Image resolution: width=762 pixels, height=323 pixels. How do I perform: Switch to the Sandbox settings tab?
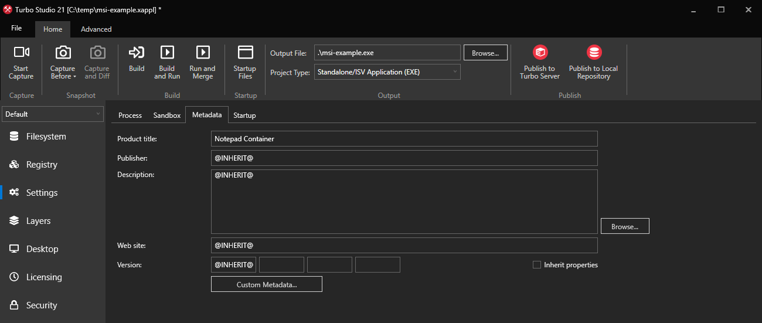(167, 115)
